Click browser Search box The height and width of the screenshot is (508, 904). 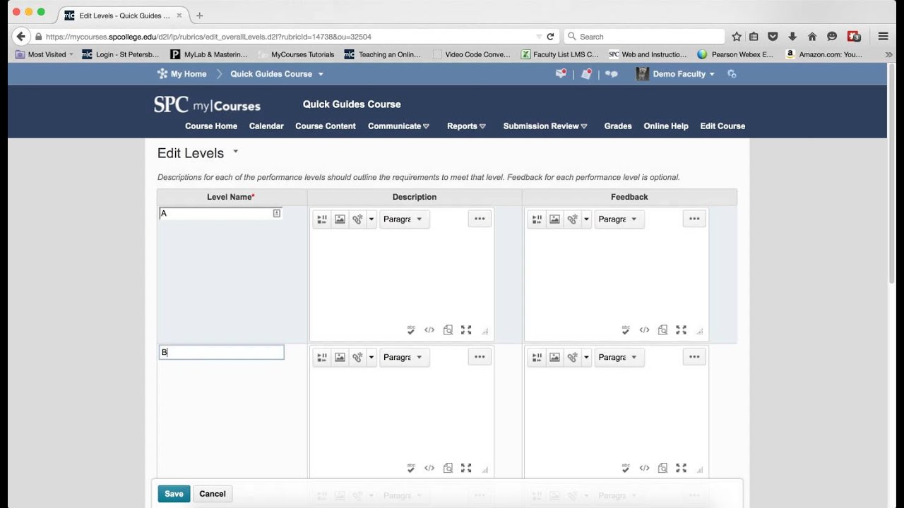pos(644,37)
